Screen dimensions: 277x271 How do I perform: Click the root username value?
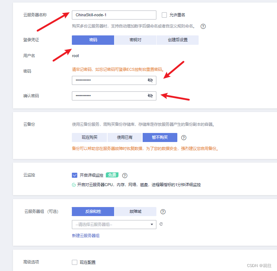75,56
